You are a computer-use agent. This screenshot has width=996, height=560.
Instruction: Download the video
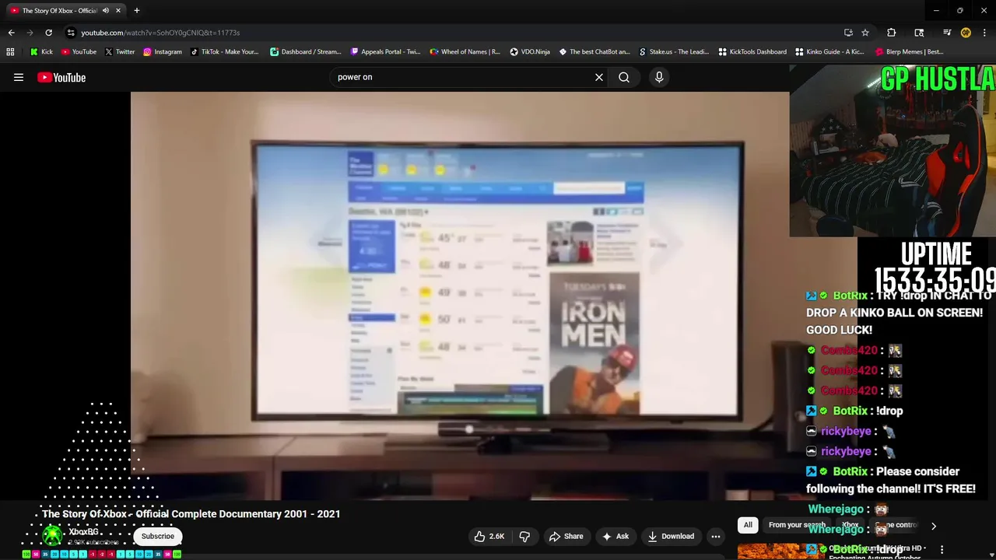coord(671,536)
